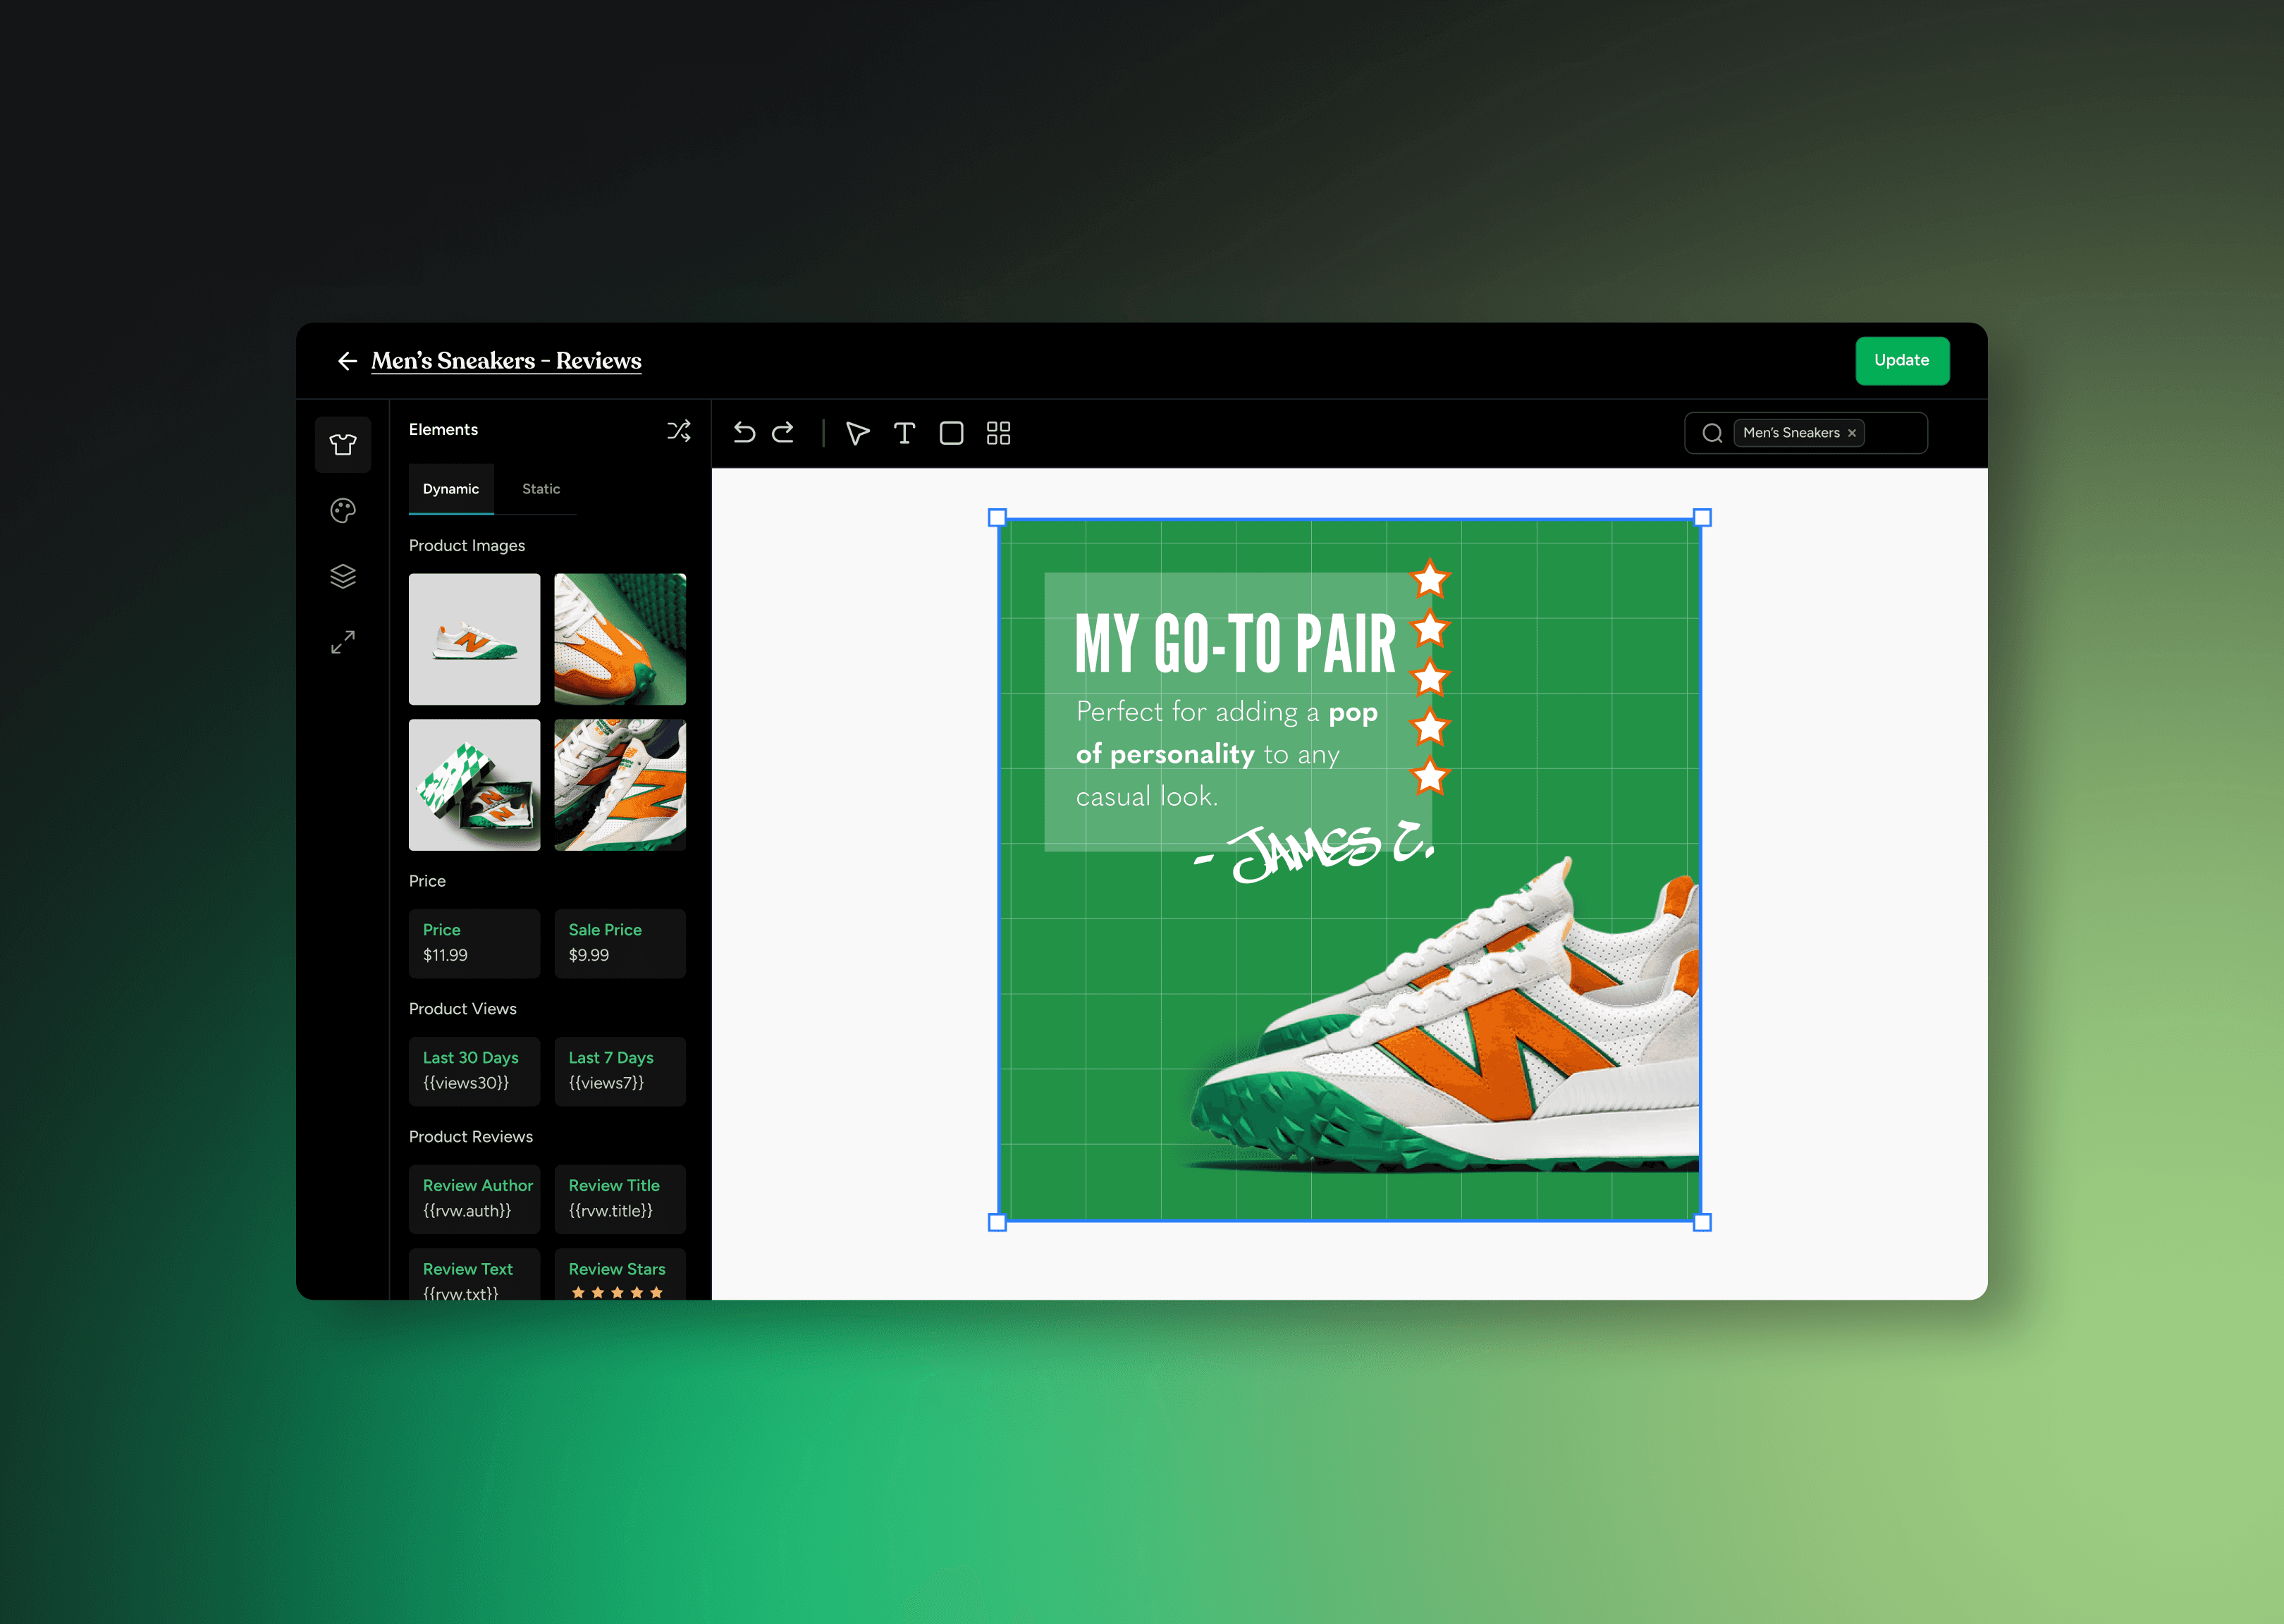Undo the last action
Viewport: 2284px width, 1624px height.
(744, 432)
